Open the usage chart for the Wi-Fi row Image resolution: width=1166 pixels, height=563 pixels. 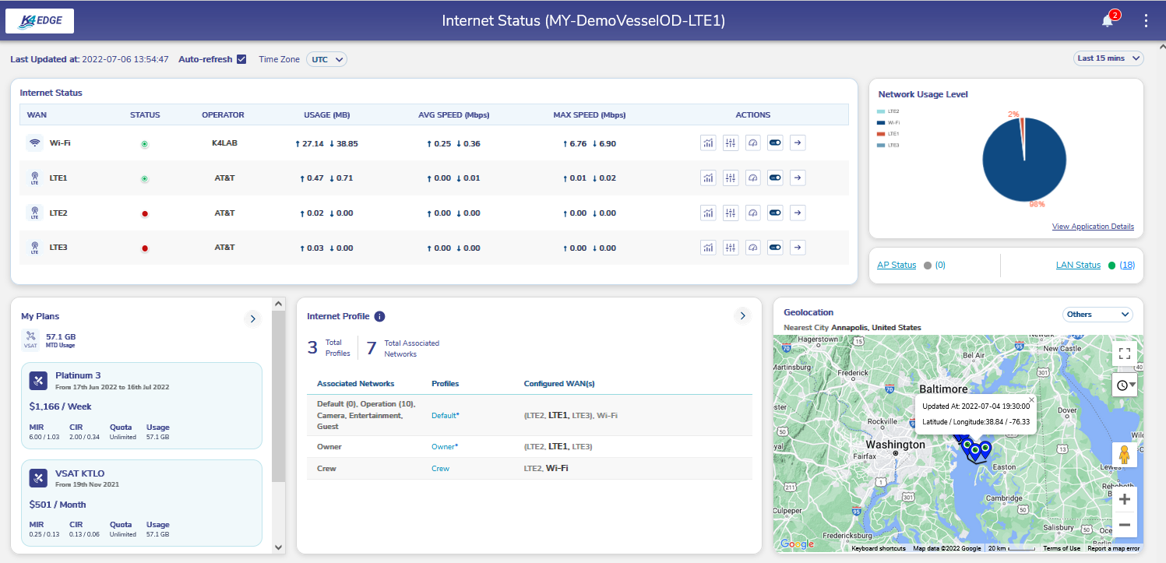(708, 143)
